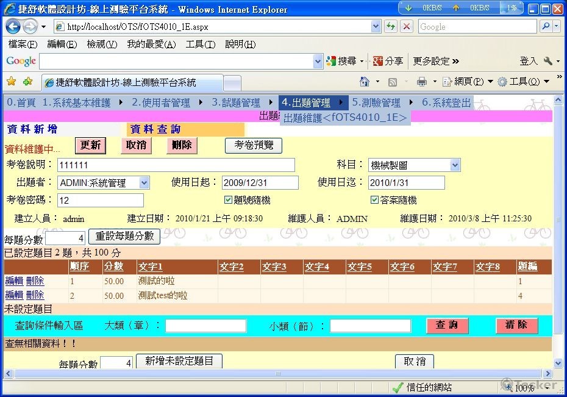Click the 考卷說明 text field
567x397 pixels.
pos(176,165)
